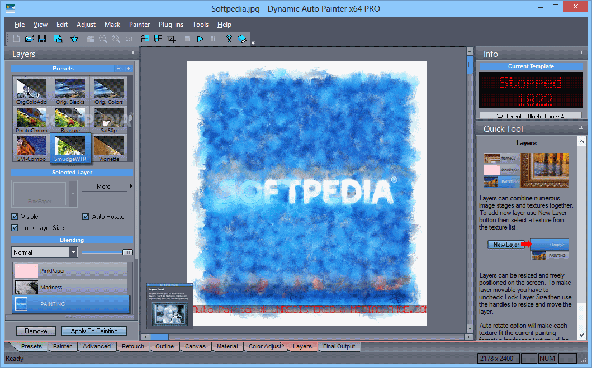The width and height of the screenshot is (592, 368).
Task: Open the Mask menu
Action: point(112,25)
